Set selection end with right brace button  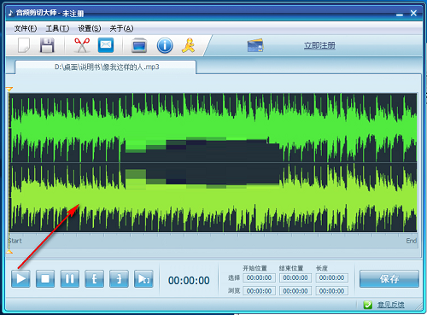tap(119, 279)
